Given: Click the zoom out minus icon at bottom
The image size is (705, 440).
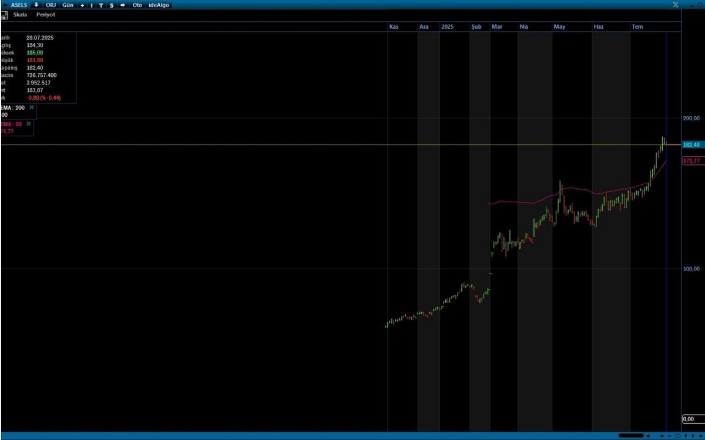Looking at the screenshot, I should pos(669,436).
